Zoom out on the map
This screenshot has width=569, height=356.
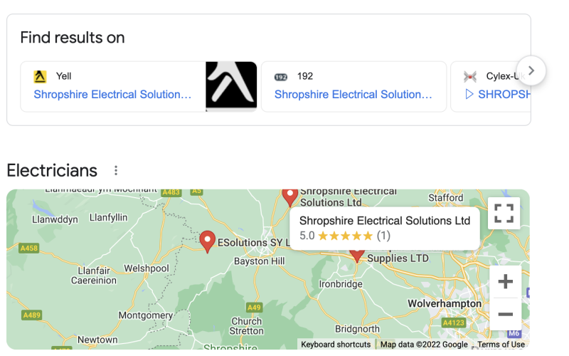(x=505, y=314)
